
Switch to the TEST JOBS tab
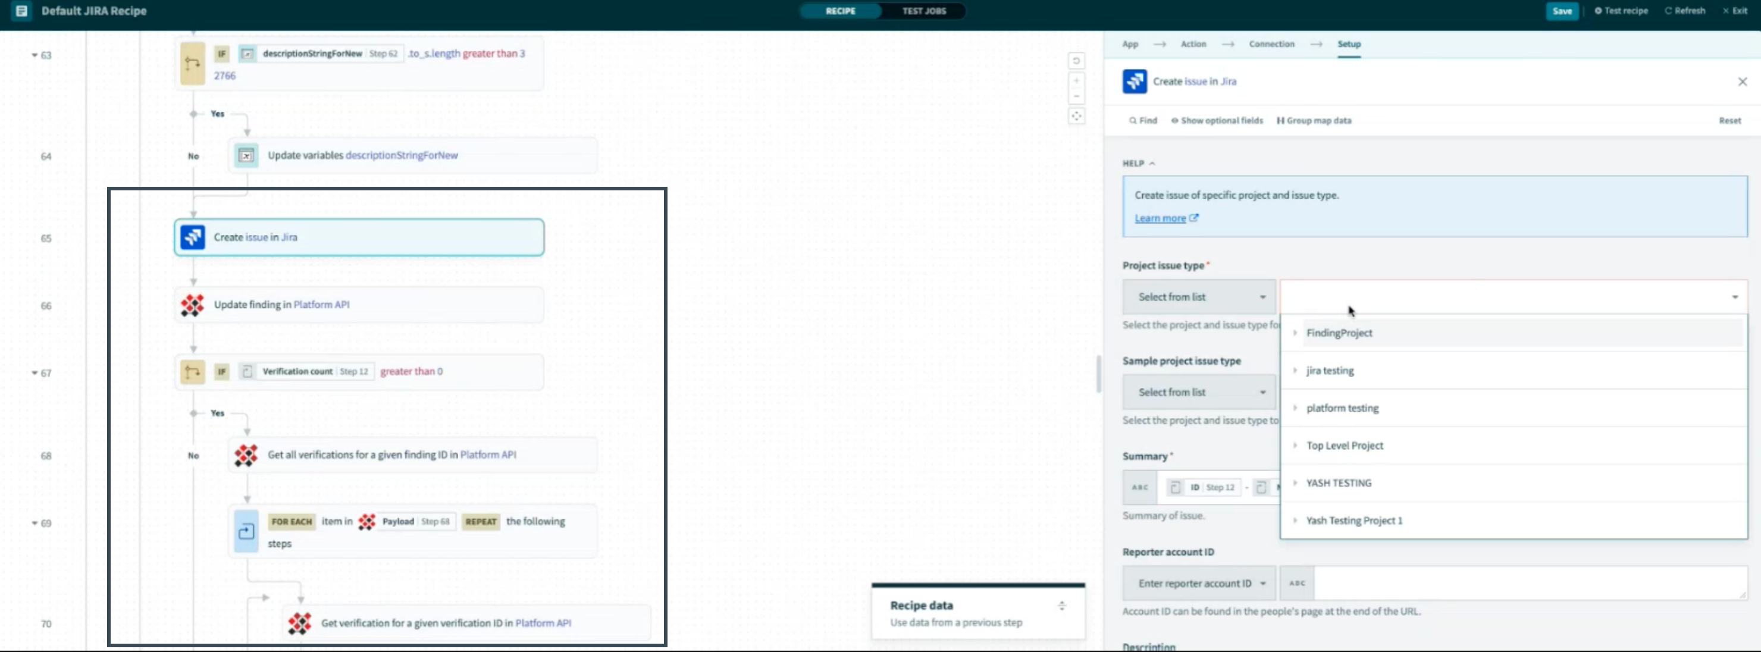click(x=923, y=10)
